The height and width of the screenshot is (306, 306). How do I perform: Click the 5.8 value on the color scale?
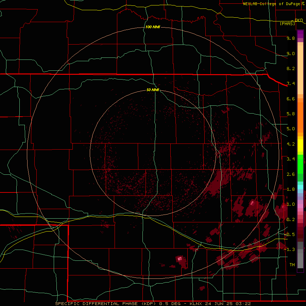291,114
